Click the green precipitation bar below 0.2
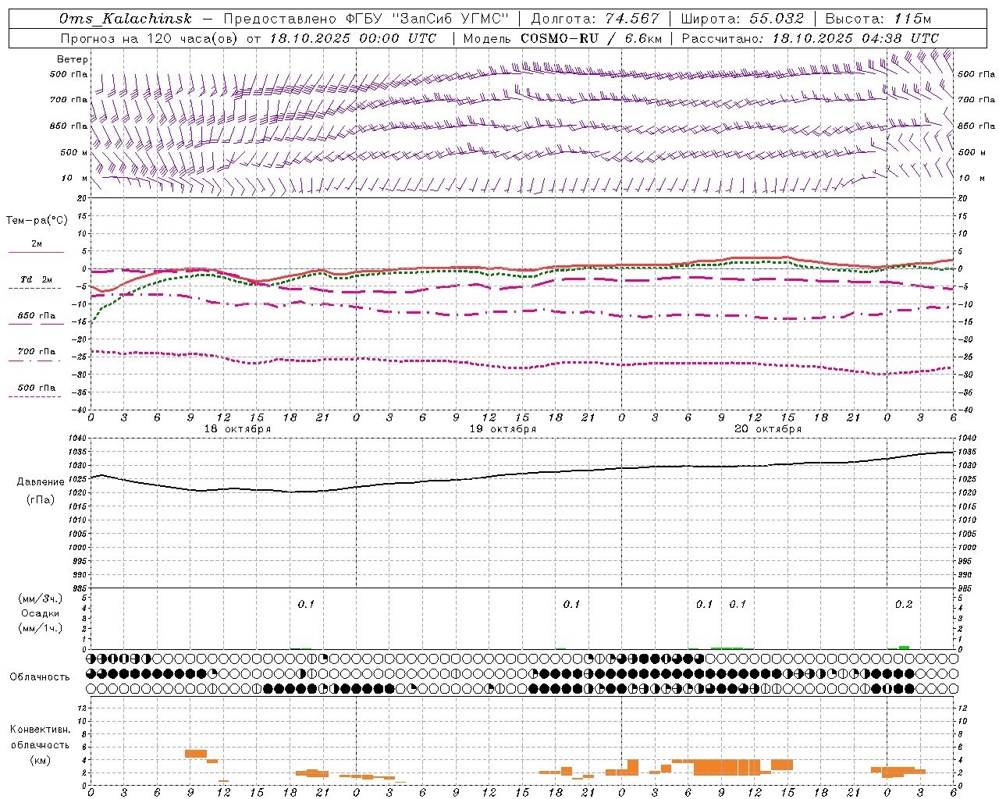The image size is (999, 799). click(904, 648)
